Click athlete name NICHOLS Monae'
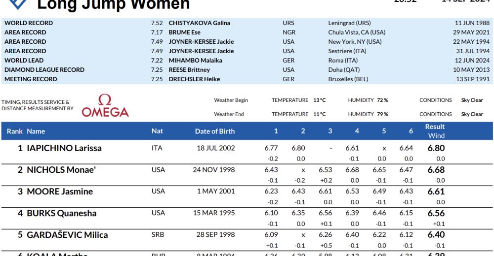Viewport: 494px width, 256px height. coord(60,170)
